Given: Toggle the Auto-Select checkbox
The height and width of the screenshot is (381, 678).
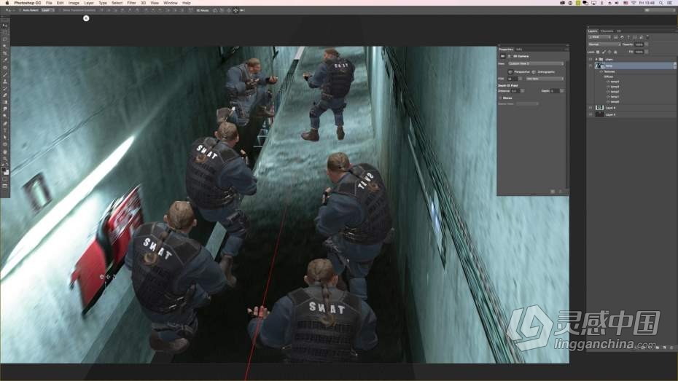Looking at the screenshot, I should tap(20, 10).
